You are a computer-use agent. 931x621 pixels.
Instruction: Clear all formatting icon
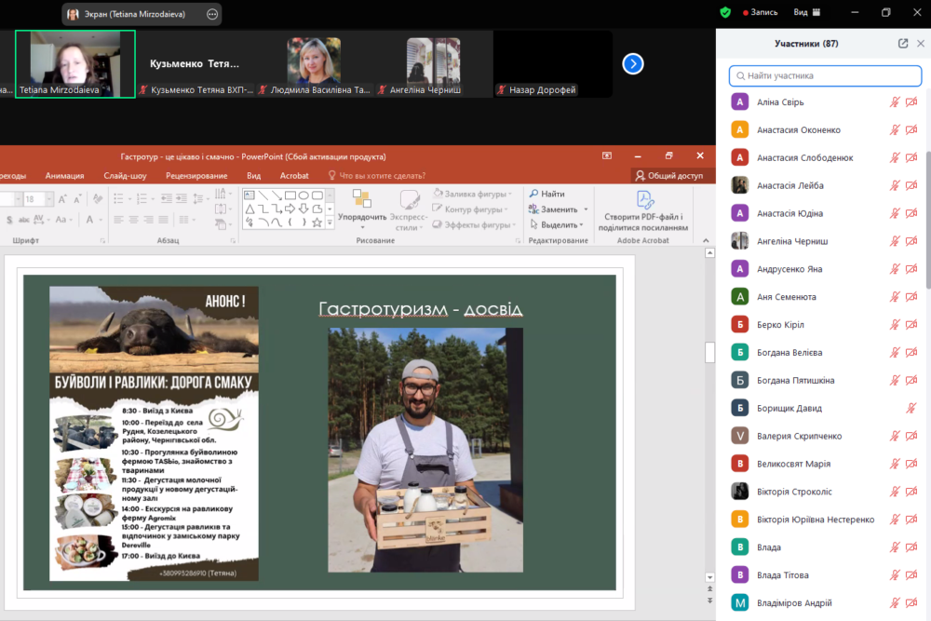pos(98,198)
